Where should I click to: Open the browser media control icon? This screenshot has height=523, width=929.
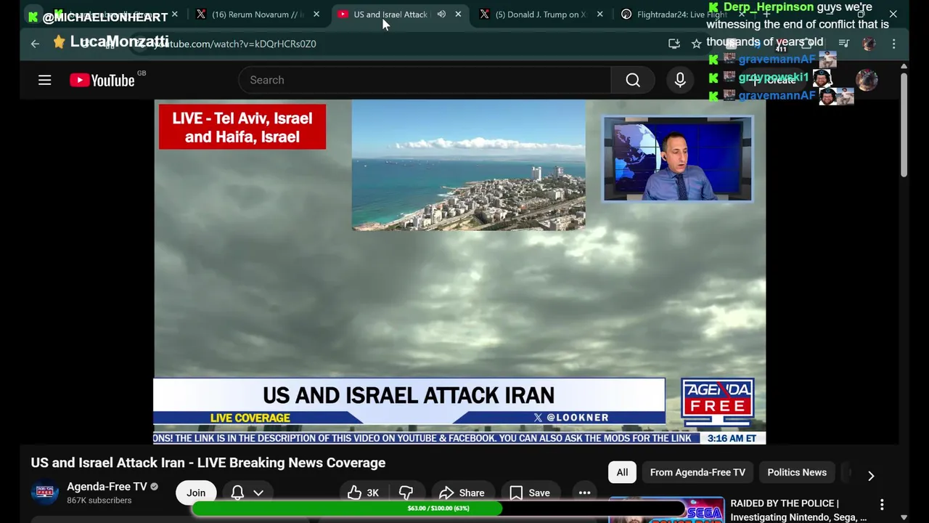point(844,44)
